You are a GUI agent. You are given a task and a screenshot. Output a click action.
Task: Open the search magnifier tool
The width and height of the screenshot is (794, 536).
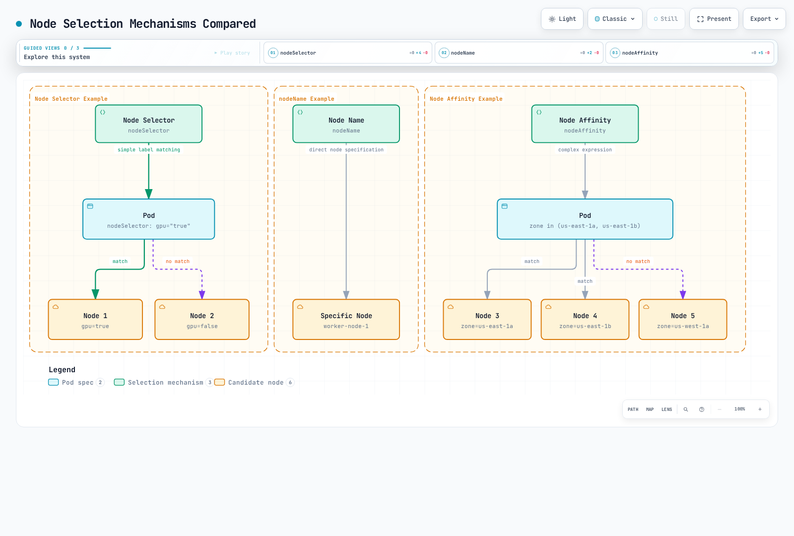pyautogui.click(x=686, y=409)
